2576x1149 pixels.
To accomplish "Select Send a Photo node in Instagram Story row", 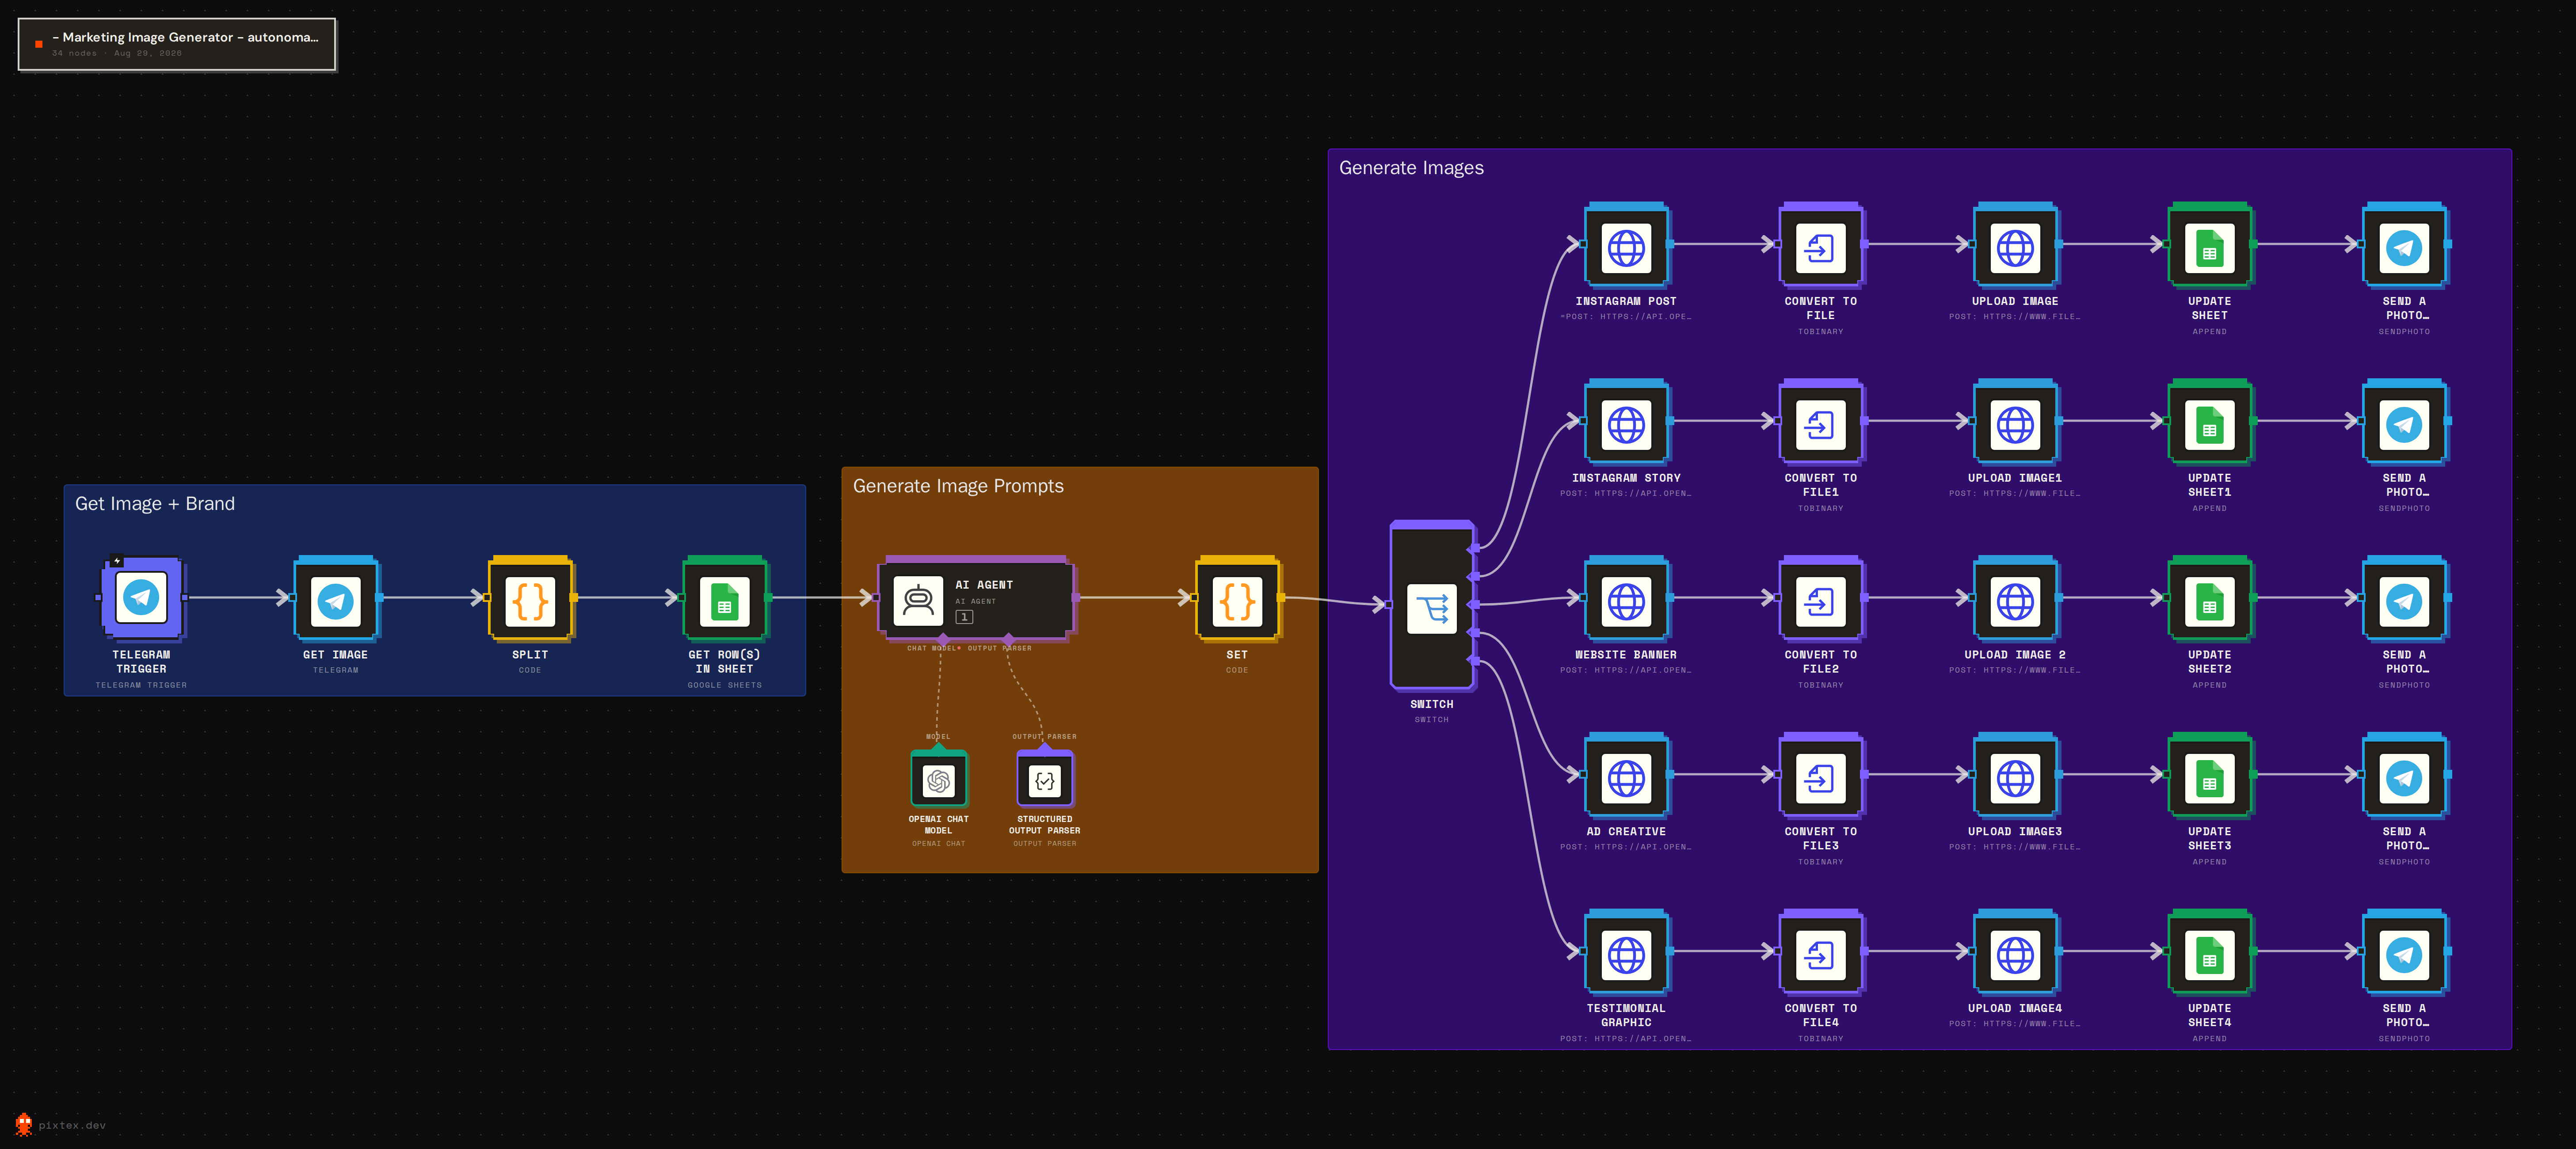I will point(2404,422).
